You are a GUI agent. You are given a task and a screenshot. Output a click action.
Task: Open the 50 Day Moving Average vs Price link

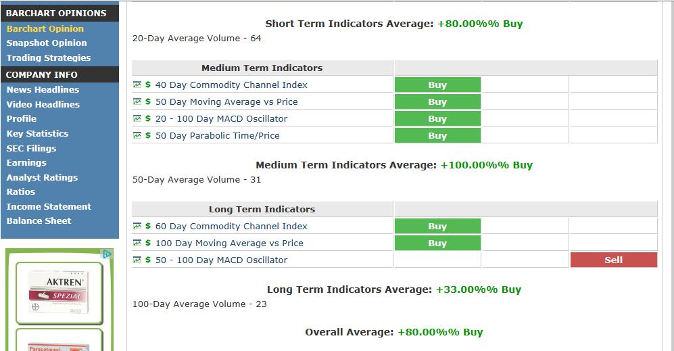pyautogui.click(x=226, y=101)
